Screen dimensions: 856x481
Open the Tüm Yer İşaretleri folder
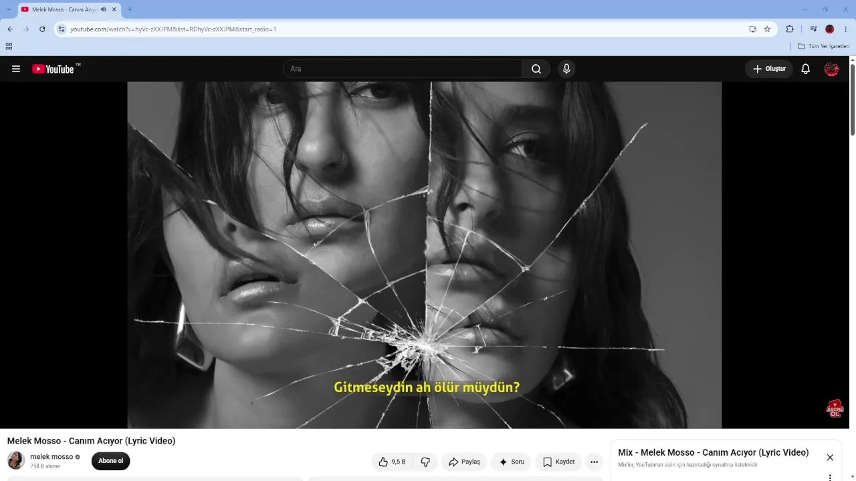(x=823, y=46)
